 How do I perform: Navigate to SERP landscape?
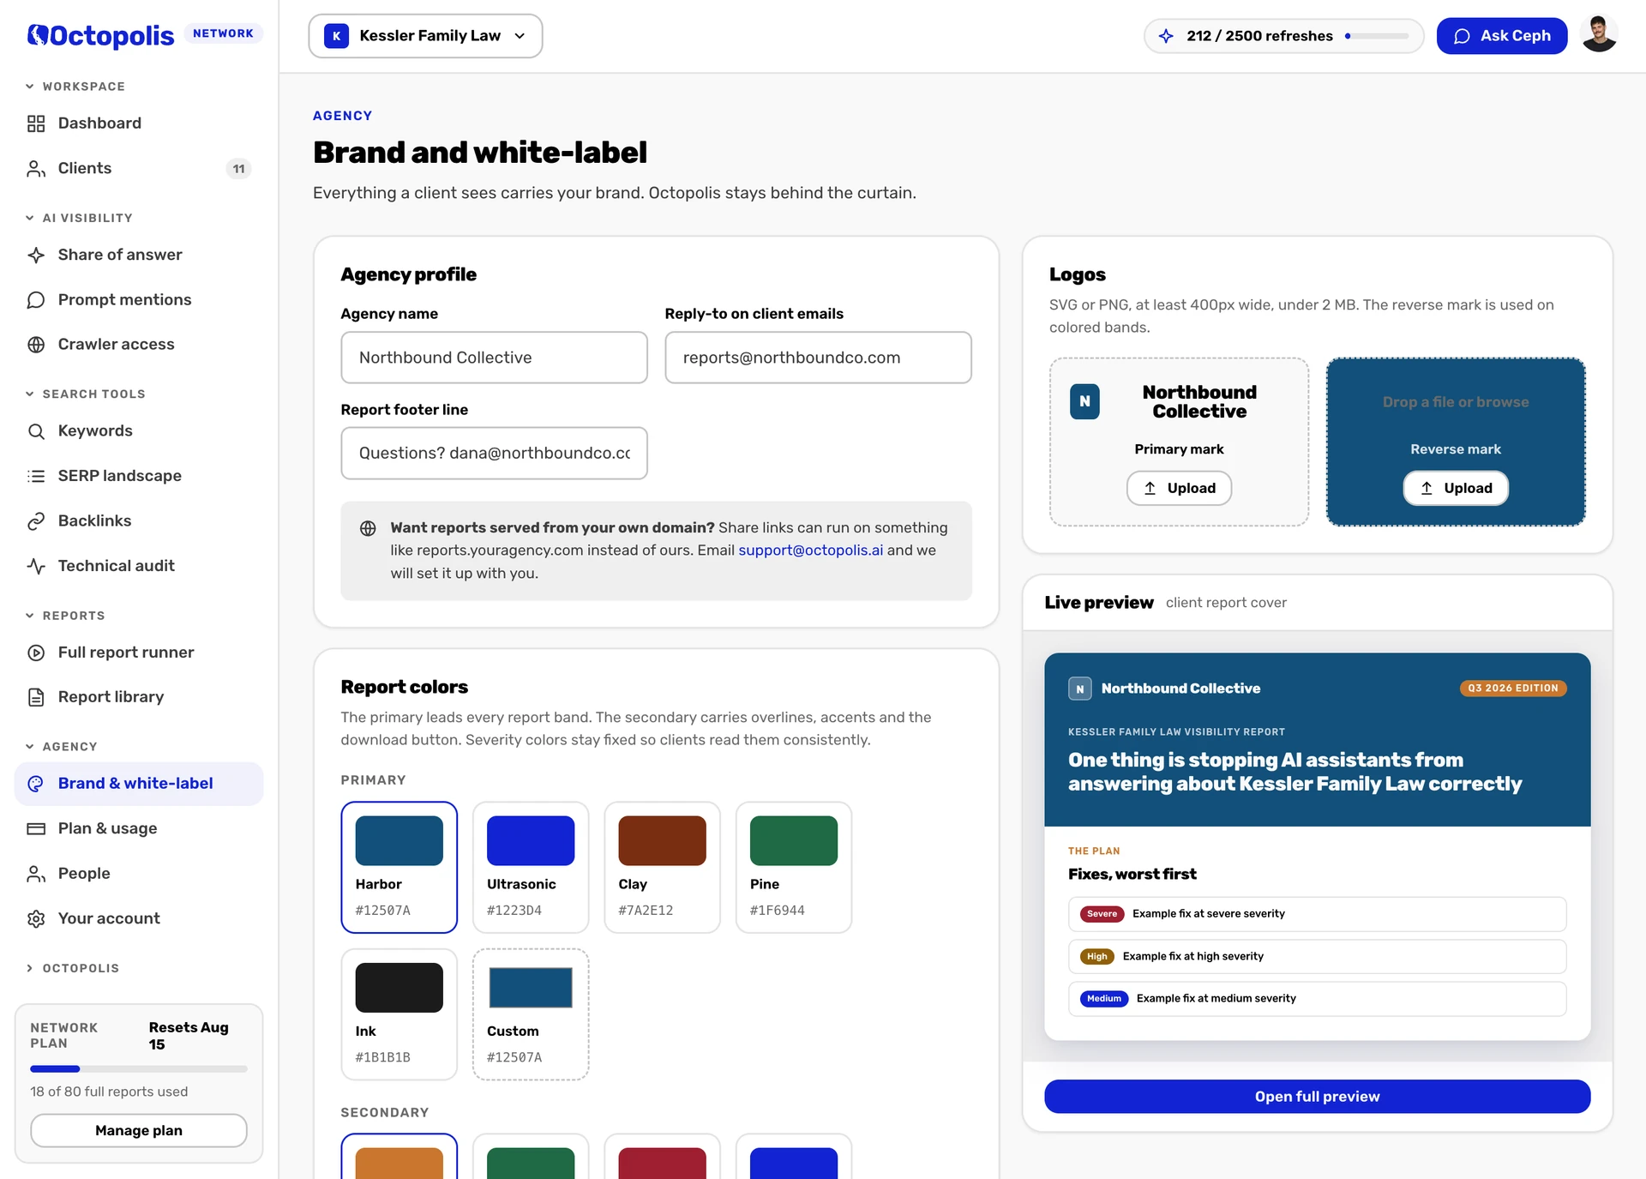coord(139,476)
